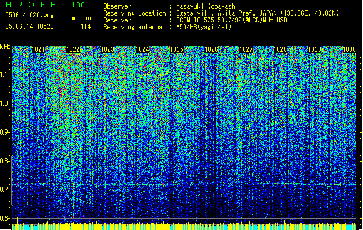Click the 1023 time marker
This screenshot has height=230, width=363.
coord(108,50)
